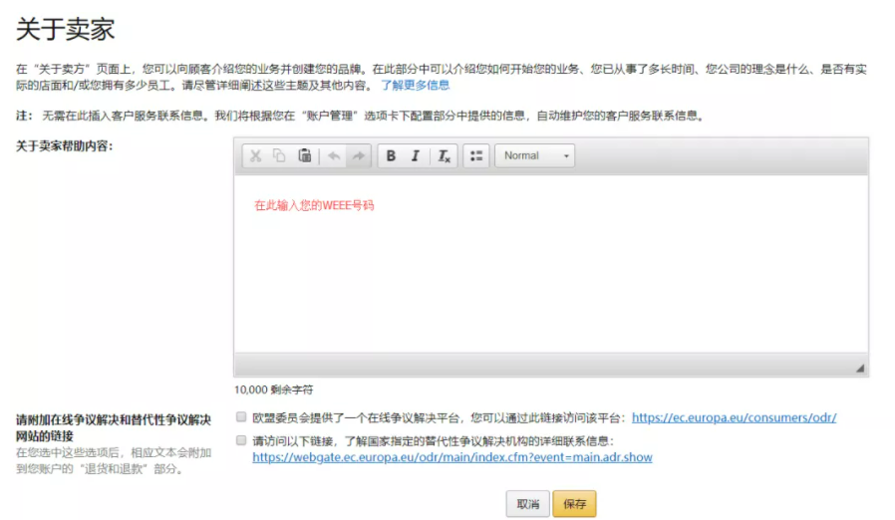This screenshot has height=520, width=895.
Task: Redo edit with right arrow icon
Action: coord(359,155)
